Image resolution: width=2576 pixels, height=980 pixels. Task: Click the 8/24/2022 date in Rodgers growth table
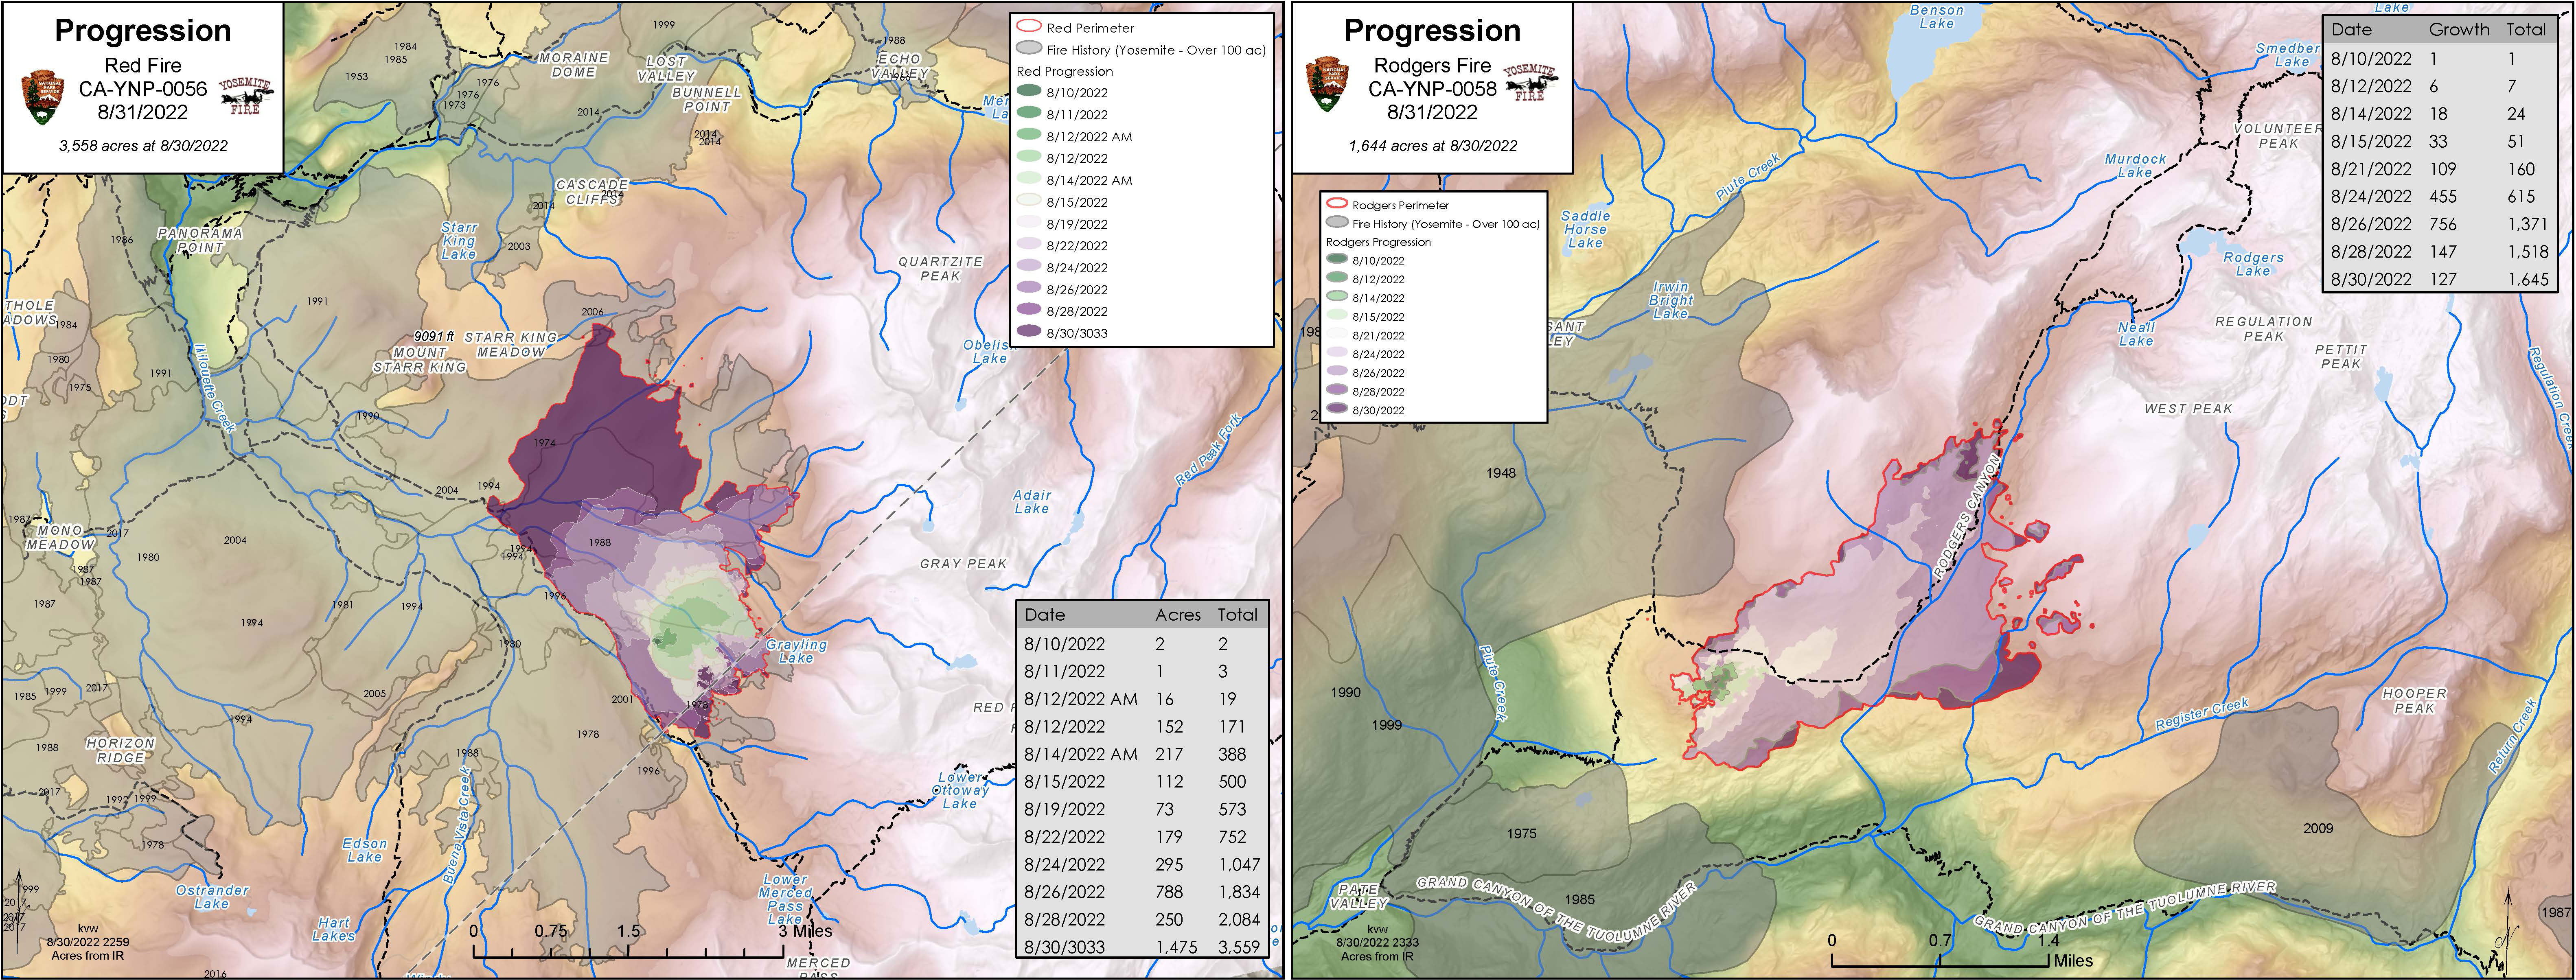pos(2371,196)
